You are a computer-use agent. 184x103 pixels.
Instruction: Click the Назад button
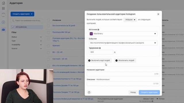[133, 92]
